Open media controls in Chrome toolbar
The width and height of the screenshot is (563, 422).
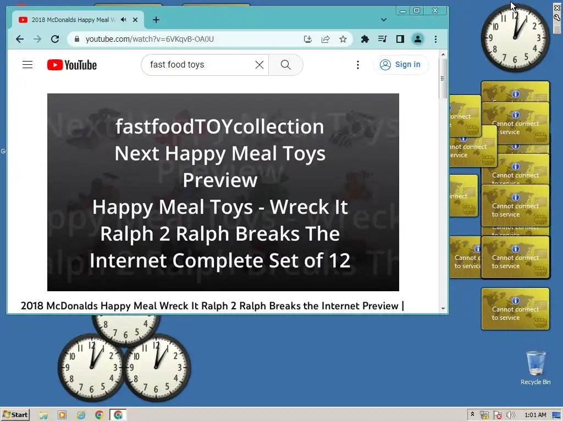point(383,39)
